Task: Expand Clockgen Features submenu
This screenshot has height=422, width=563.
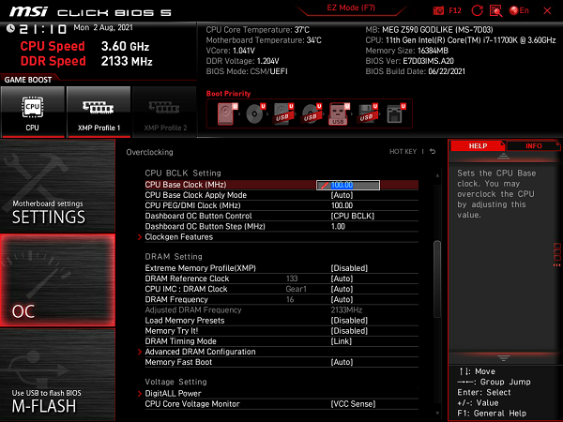Action: [x=178, y=237]
